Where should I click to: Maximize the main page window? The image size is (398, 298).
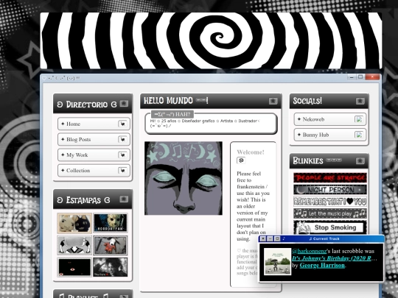coord(360,77)
